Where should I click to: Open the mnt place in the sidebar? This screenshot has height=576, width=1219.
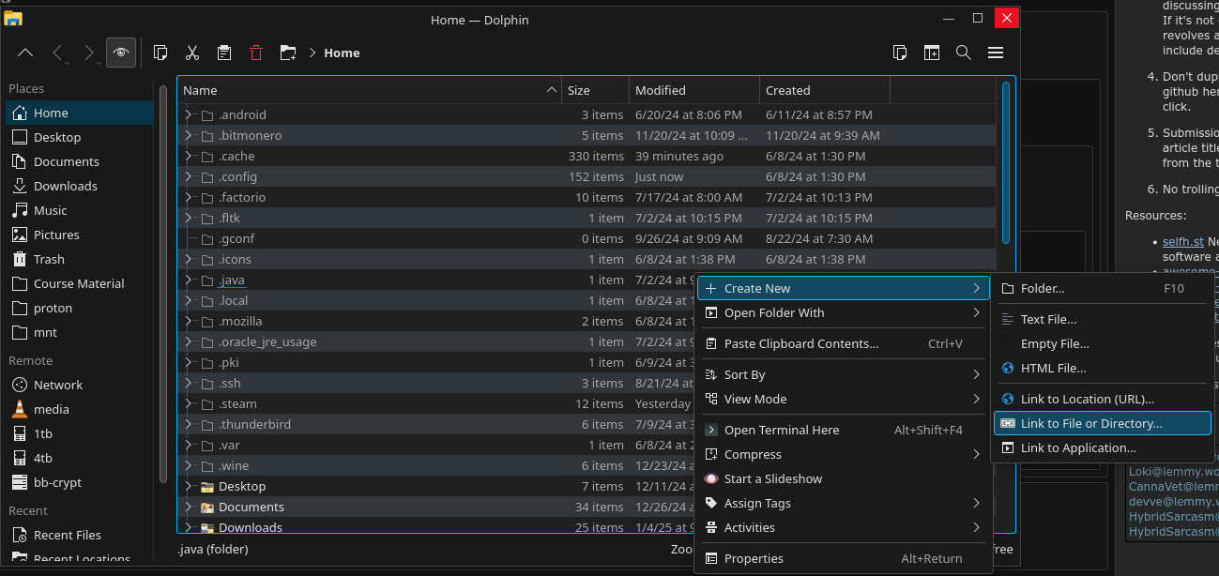click(80, 332)
